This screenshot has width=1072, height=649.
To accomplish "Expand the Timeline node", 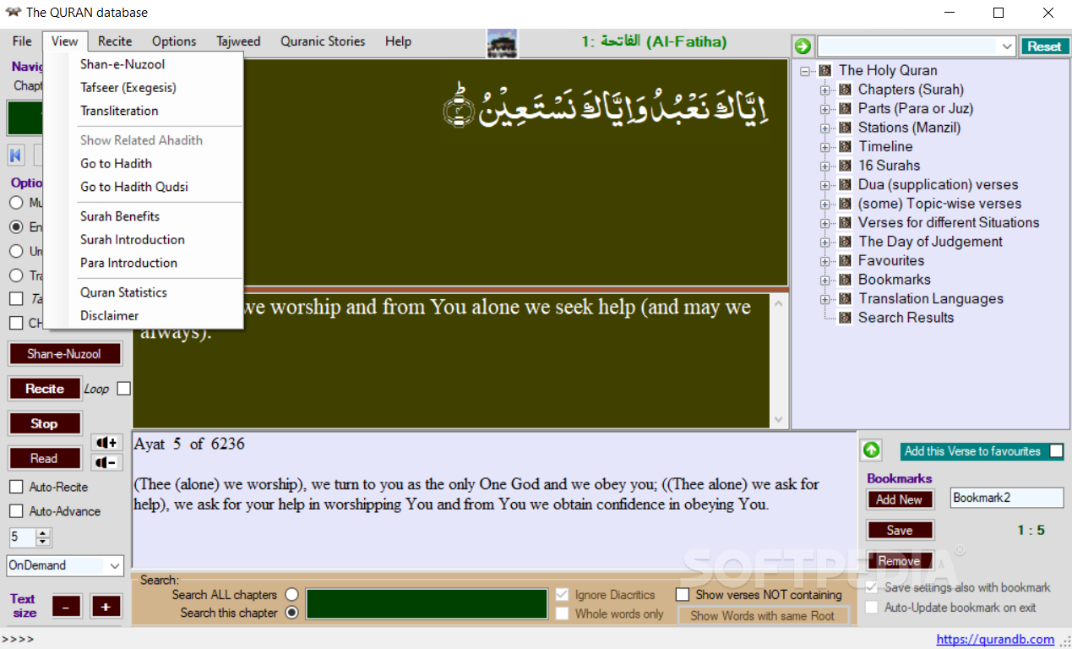I will point(825,147).
